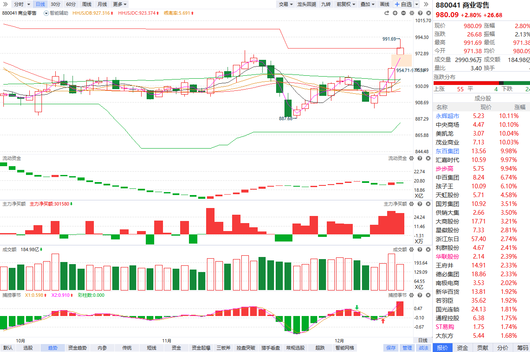Click the 保存 button
Screen dimensions: 530x352
pyautogui.click(x=390, y=348)
